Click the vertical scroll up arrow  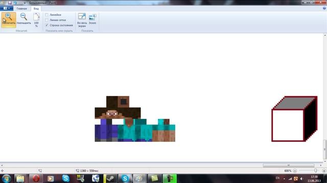[x=325, y=36]
